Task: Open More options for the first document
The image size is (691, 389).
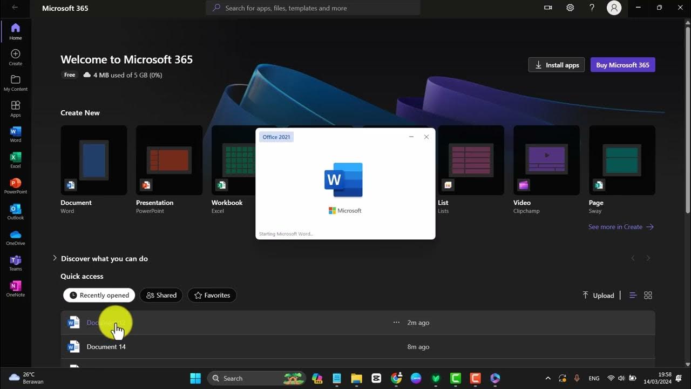Action: (397, 323)
